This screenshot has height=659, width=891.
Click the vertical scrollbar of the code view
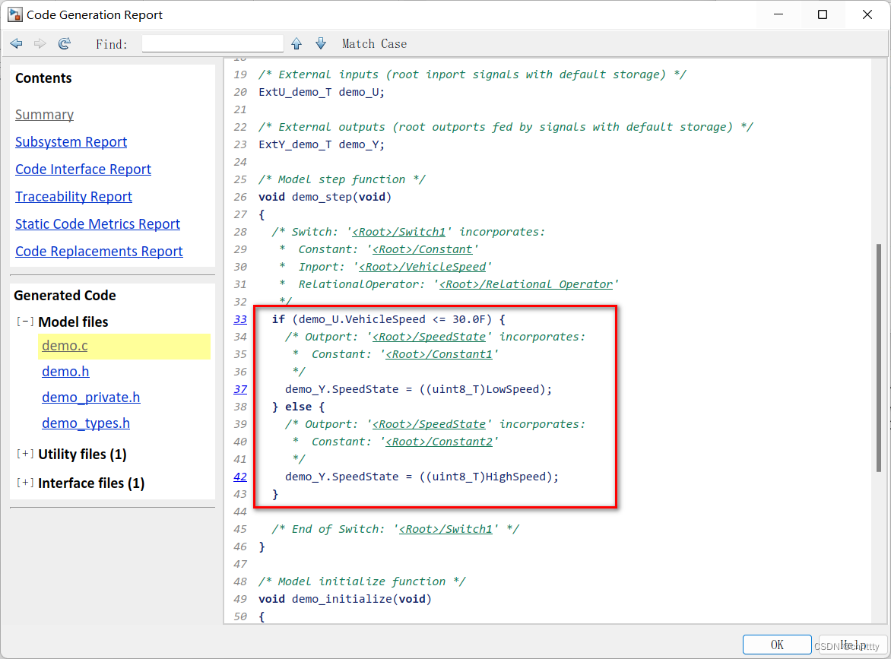click(x=879, y=357)
